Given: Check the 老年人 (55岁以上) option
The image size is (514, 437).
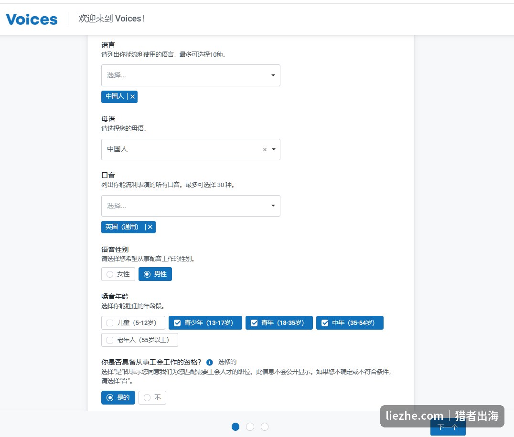Looking at the screenshot, I should (x=139, y=340).
